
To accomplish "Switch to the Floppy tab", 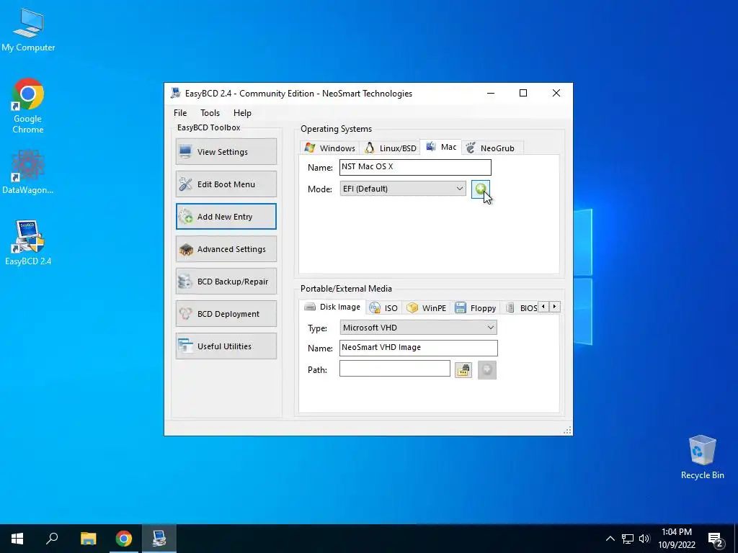I will click(476, 308).
